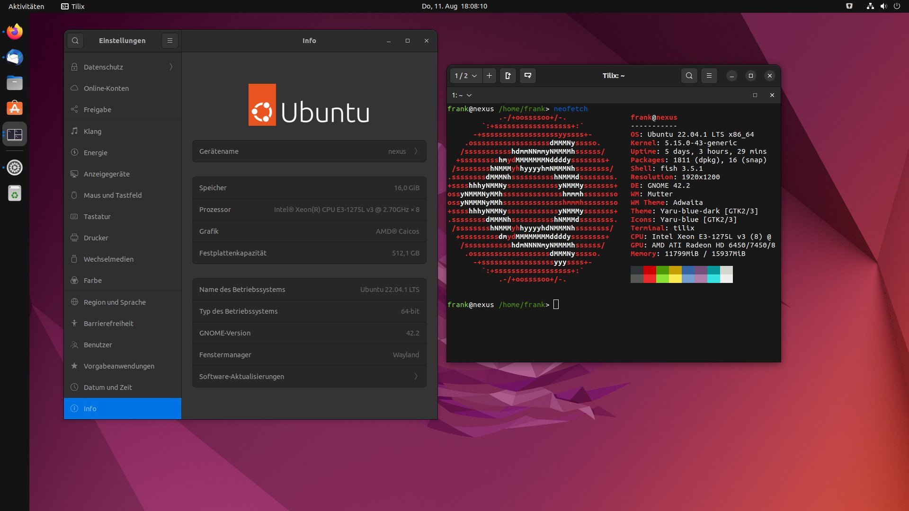Select Wechselmedien in sidebar
This screenshot has height=511, width=909.
[x=123, y=259]
